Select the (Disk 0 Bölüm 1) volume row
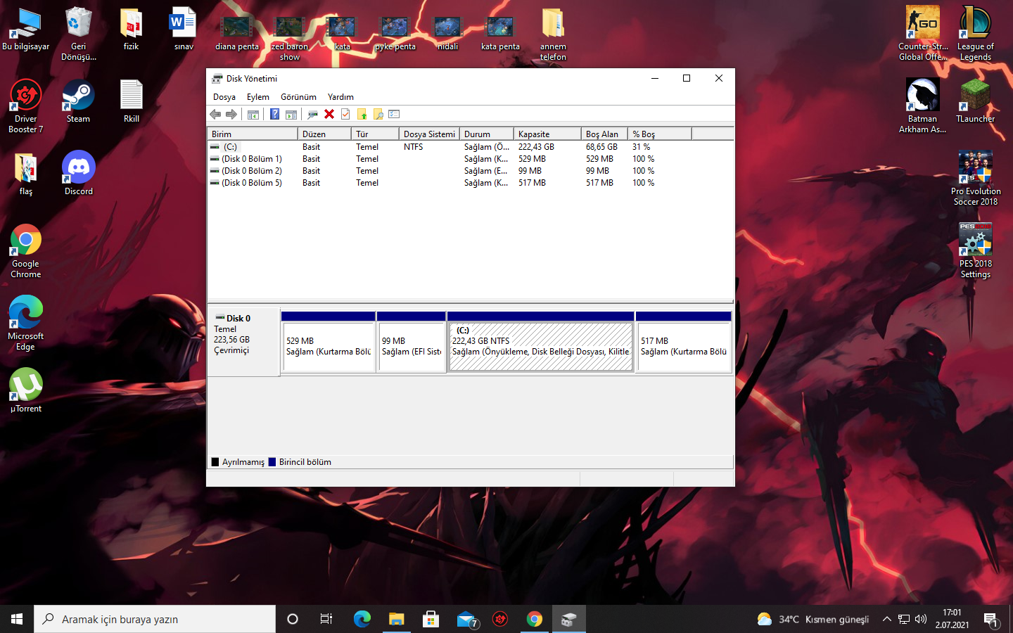Screen dimensions: 1013x633 (470, 159)
